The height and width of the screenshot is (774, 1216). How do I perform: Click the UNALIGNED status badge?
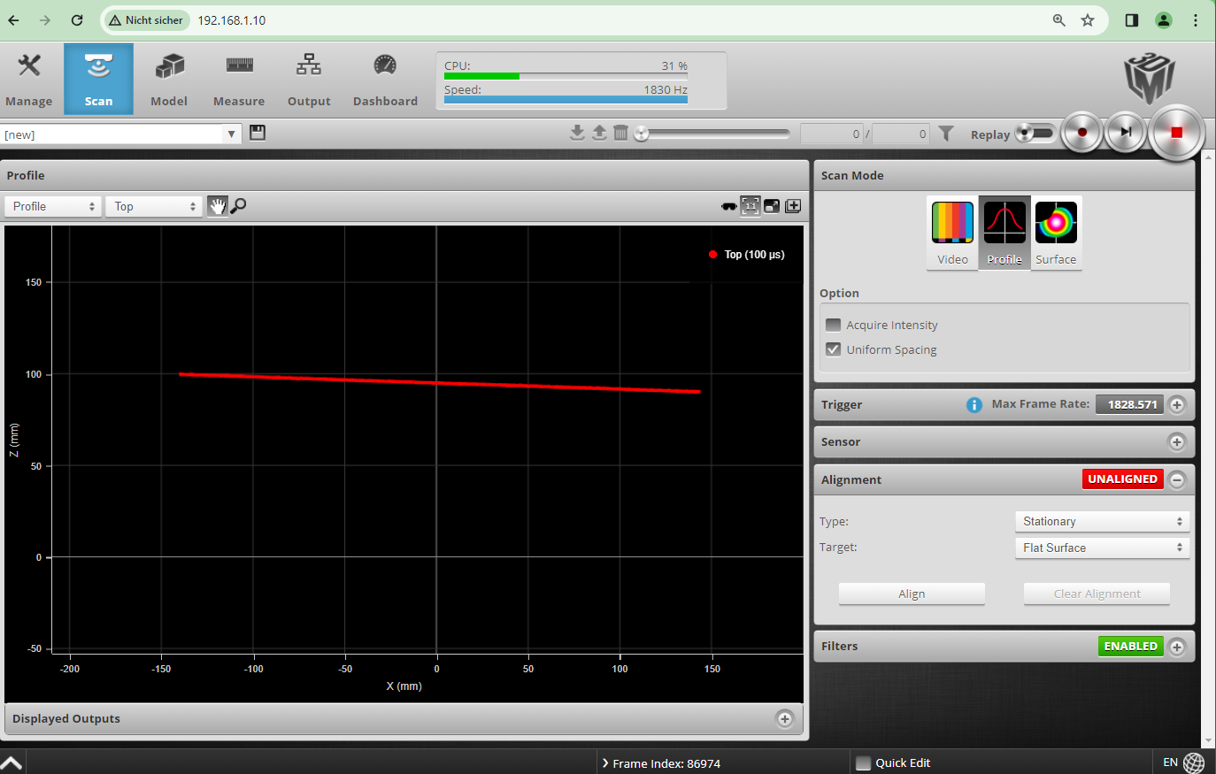pyautogui.click(x=1122, y=479)
